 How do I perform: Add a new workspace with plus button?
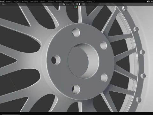pyautogui.click(x=94, y=2)
